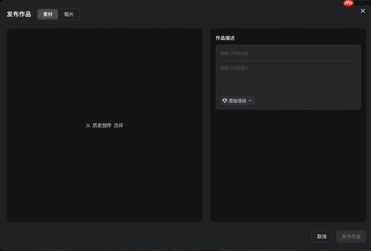The height and width of the screenshot is (251, 371).
Task: Click the 作品描述 section header
Action: (x=225, y=38)
